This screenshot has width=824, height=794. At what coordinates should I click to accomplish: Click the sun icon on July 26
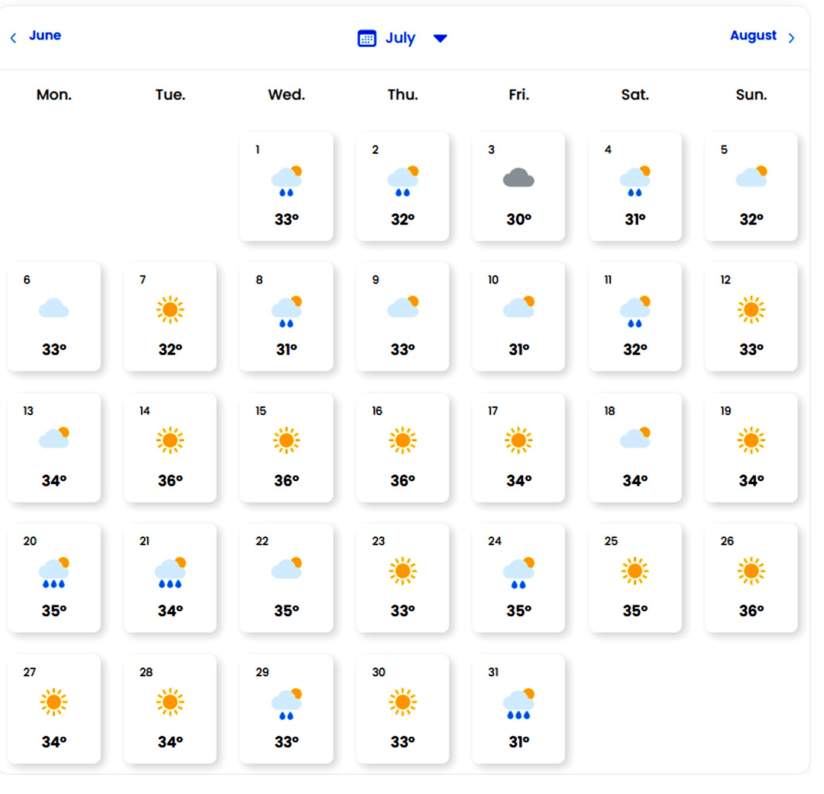point(752,571)
